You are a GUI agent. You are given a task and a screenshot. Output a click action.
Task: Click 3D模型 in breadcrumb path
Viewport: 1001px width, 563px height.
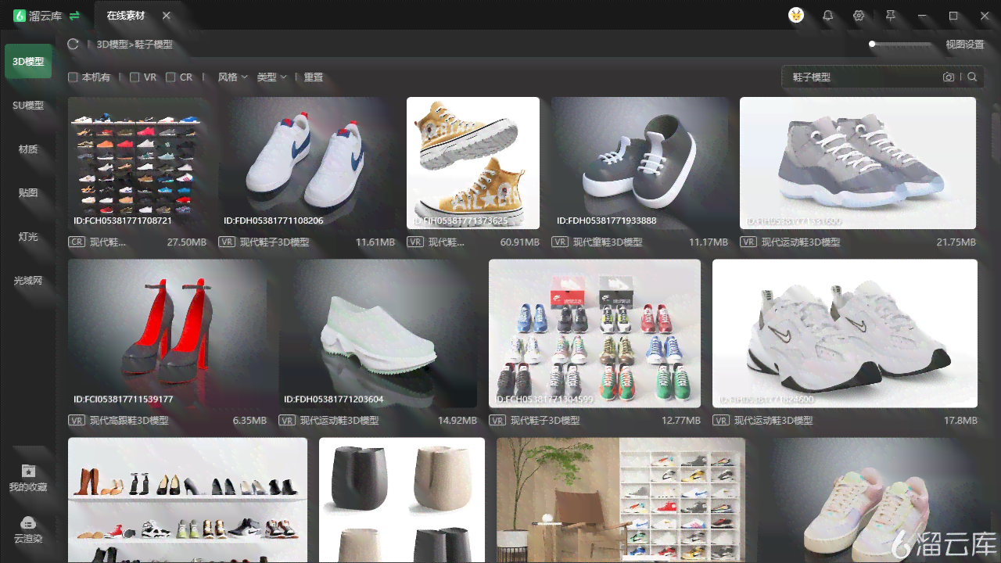coord(112,45)
